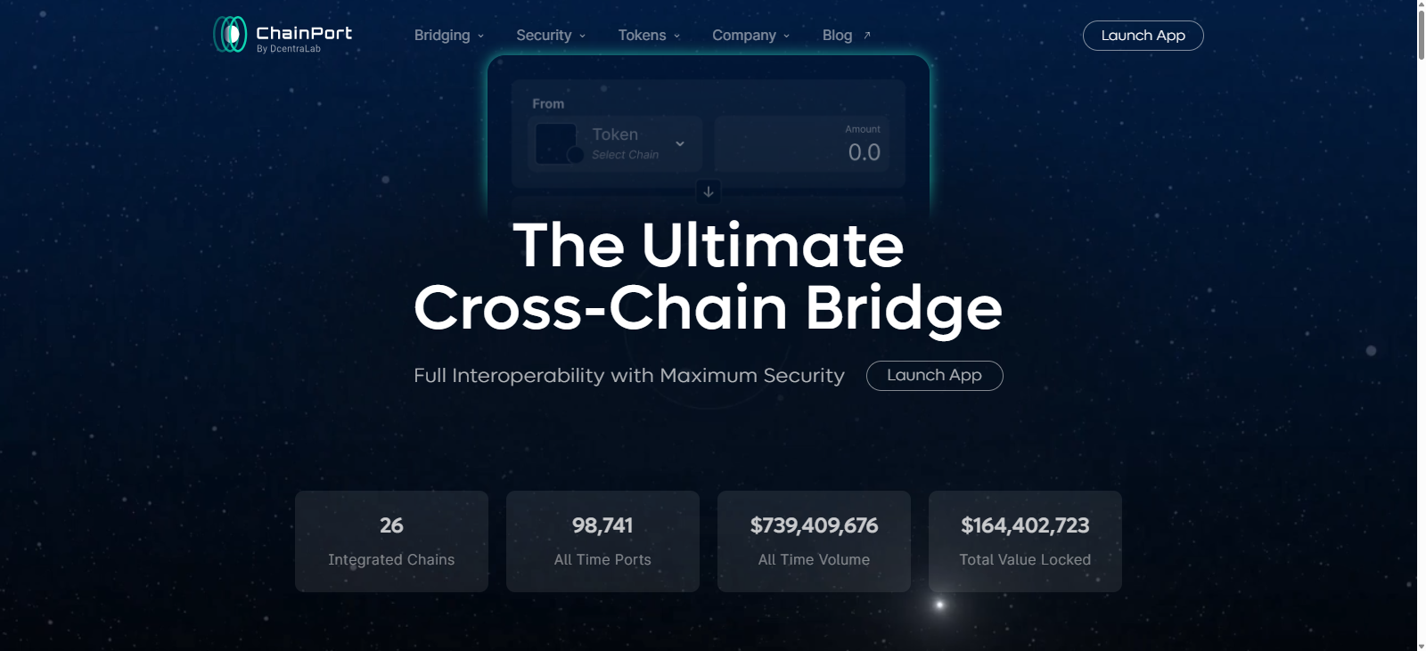Click the Token placeholder icon in From section
1426x651 pixels.
[557, 143]
